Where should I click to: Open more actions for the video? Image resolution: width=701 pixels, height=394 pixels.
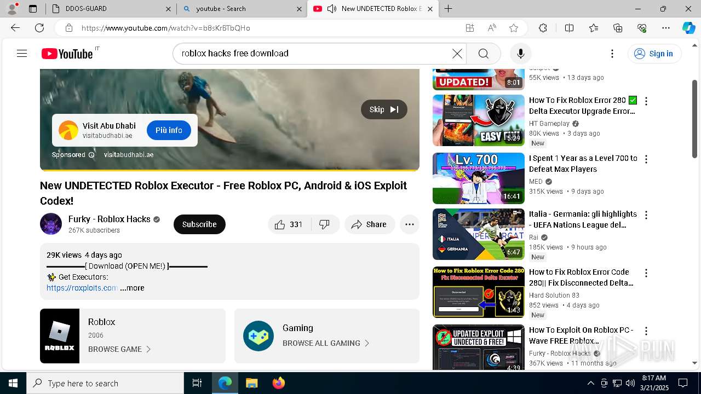409,224
